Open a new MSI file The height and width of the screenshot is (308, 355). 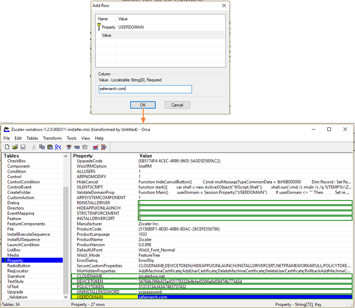click(x=7, y=147)
